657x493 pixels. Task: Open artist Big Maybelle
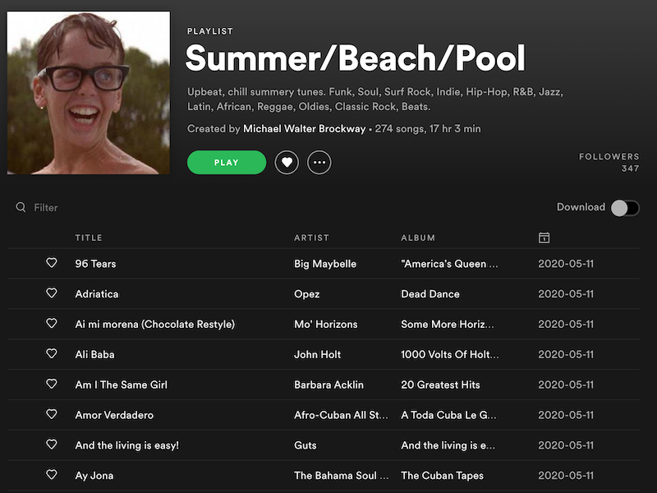325,264
